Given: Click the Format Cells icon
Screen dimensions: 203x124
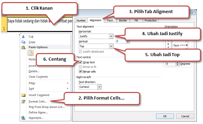Looking at the screenshot, I should 23,102.
